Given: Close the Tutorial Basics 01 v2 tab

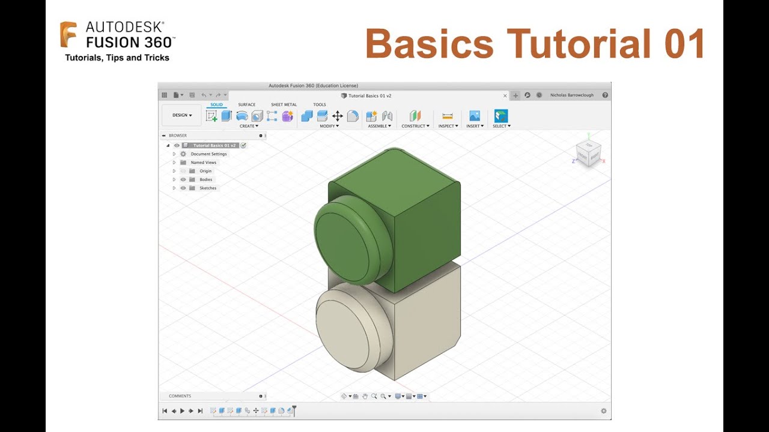Looking at the screenshot, I should tap(505, 95).
